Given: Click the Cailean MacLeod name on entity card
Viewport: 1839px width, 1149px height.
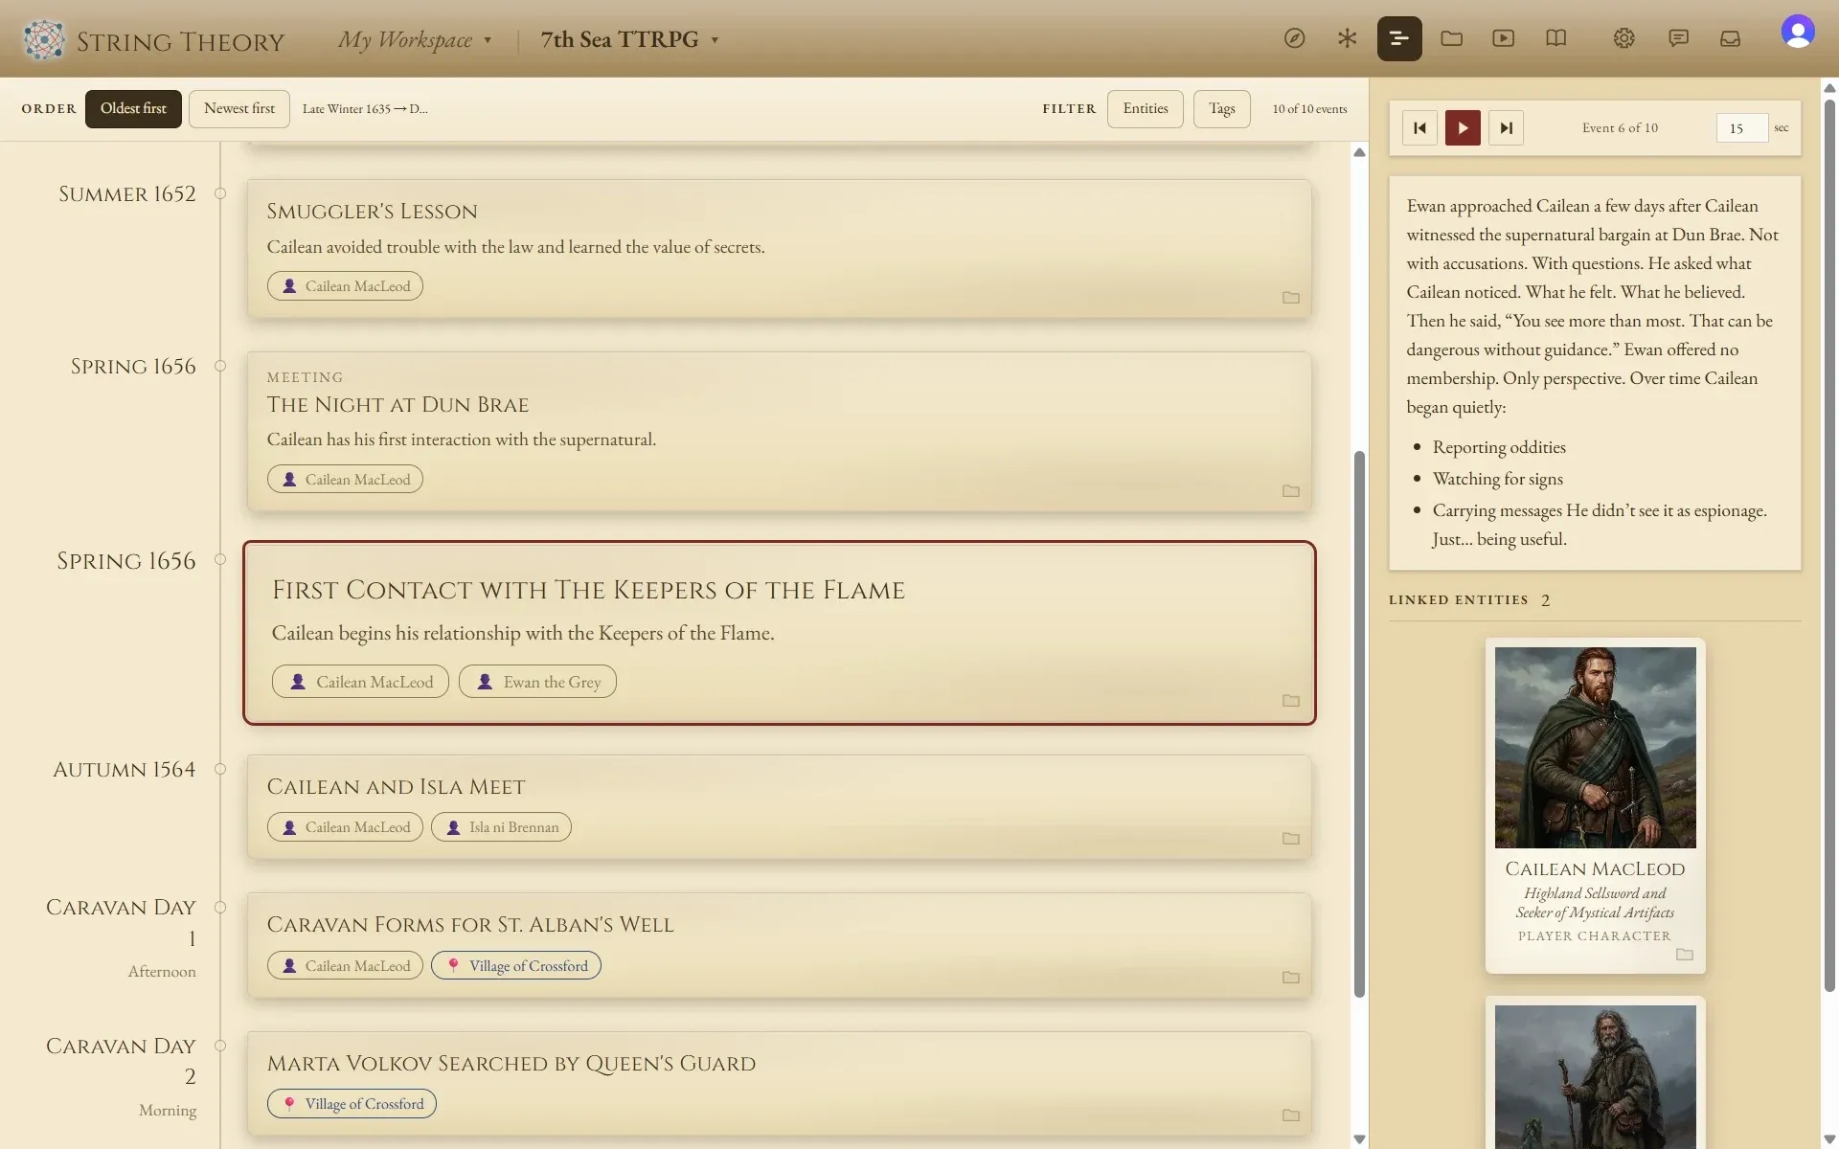Looking at the screenshot, I should pos(1595,869).
